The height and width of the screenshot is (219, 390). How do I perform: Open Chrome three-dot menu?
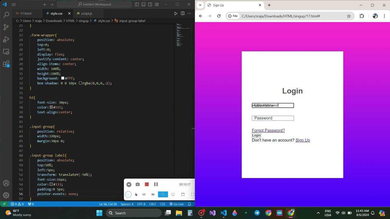[x=384, y=16]
